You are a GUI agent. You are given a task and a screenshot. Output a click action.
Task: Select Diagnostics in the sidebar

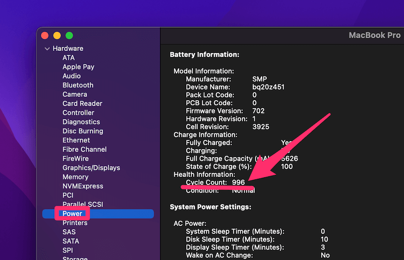tap(81, 122)
